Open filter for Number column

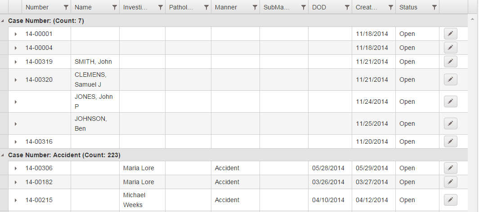66,7
